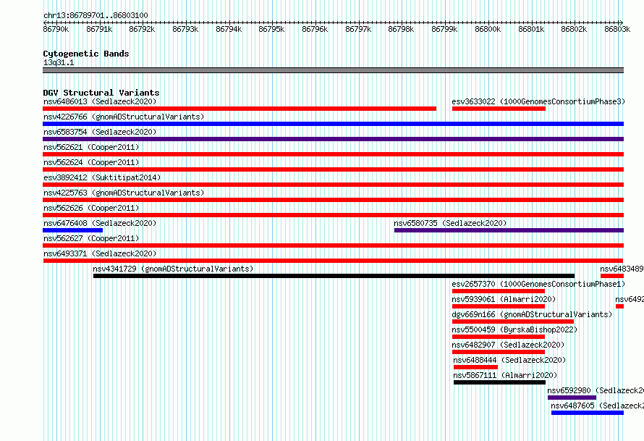
Task: Click ruler position 86801k
Action: (531, 29)
